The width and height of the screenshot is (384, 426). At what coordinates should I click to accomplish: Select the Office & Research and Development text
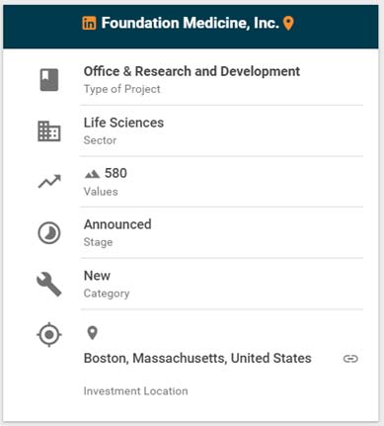192,71
